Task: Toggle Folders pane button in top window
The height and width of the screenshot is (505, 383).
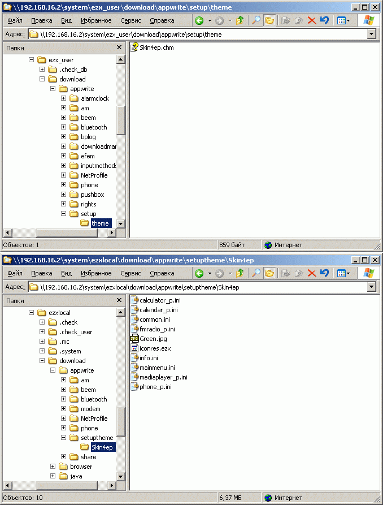Action: 269,20
